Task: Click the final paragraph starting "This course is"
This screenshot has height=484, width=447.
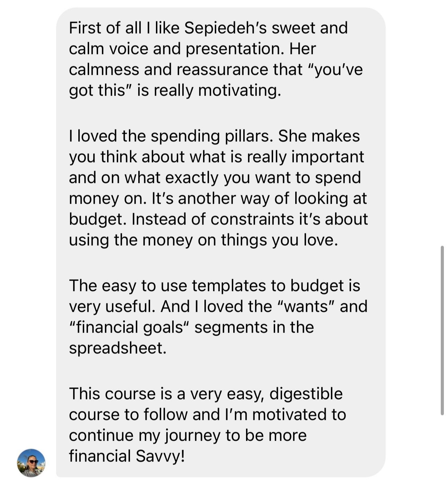Action: pyautogui.click(x=207, y=425)
